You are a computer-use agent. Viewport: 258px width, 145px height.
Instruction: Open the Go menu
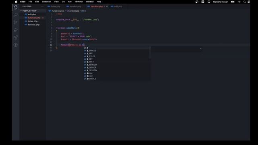pos(63,2)
